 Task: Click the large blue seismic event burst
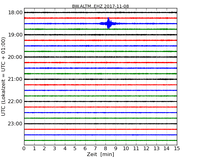109,23
